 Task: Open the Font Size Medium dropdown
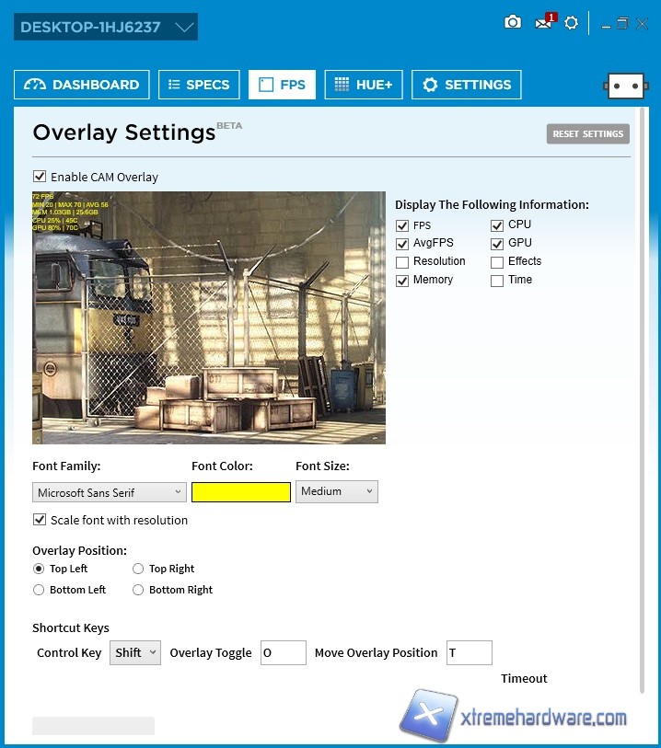(x=336, y=491)
